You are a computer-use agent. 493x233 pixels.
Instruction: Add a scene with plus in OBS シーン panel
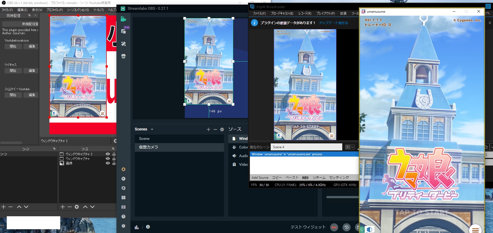tap(4, 207)
